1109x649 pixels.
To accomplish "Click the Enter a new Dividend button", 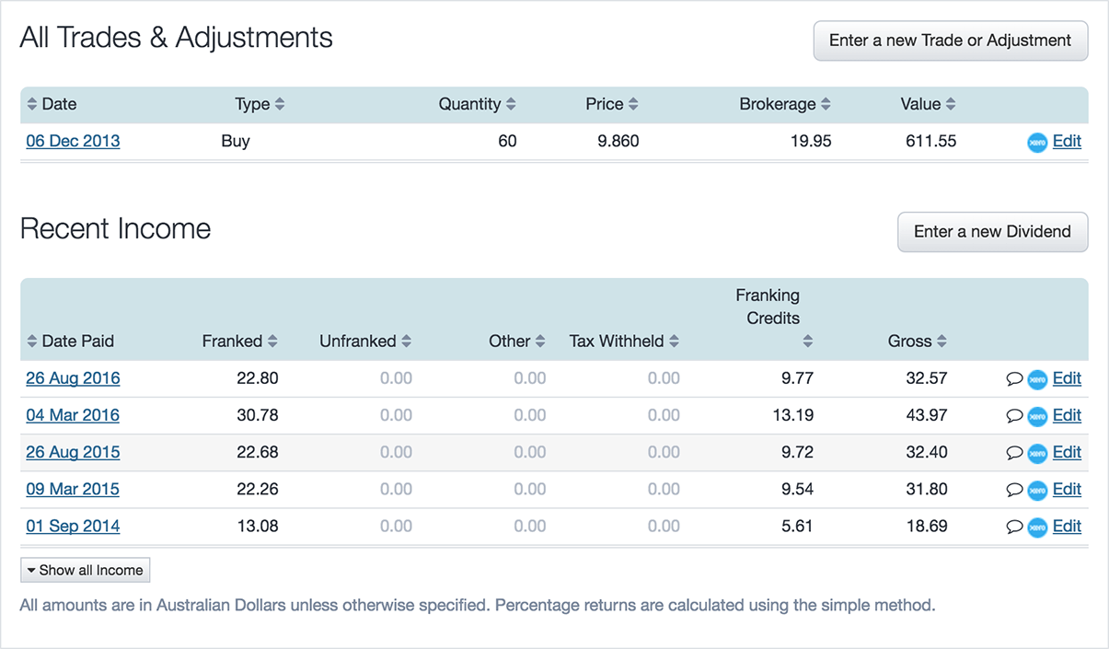I will pyautogui.click(x=992, y=232).
